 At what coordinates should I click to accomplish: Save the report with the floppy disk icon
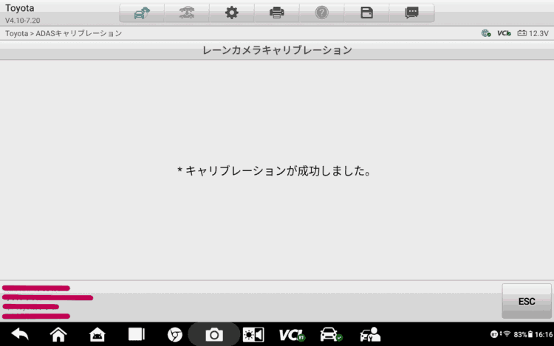point(366,13)
